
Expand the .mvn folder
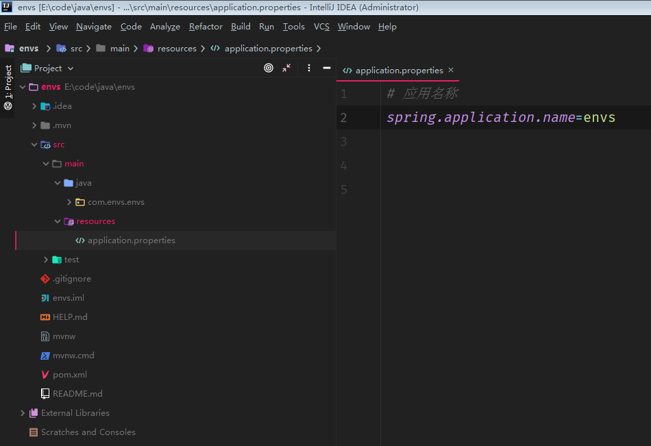[x=34, y=125]
